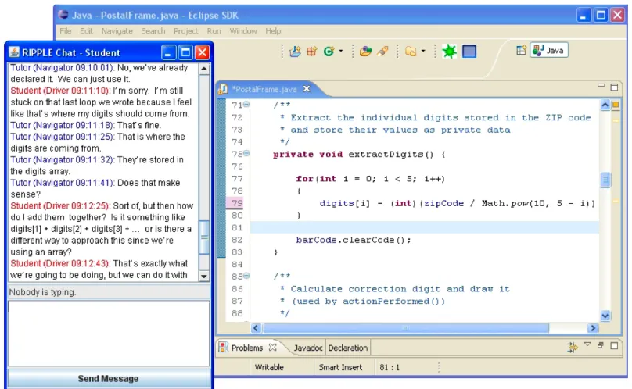
Task: Maximize the Problems view panel
Action: click(614, 345)
